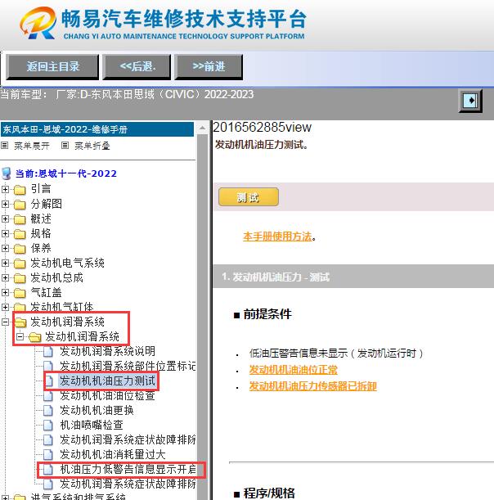Expand the 发动机气缸体 tree node

point(5,307)
